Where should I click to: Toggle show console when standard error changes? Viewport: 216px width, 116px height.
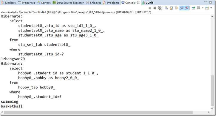point(186,8)
